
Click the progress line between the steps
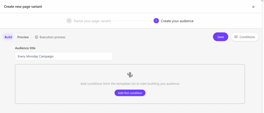click(132, 21)
